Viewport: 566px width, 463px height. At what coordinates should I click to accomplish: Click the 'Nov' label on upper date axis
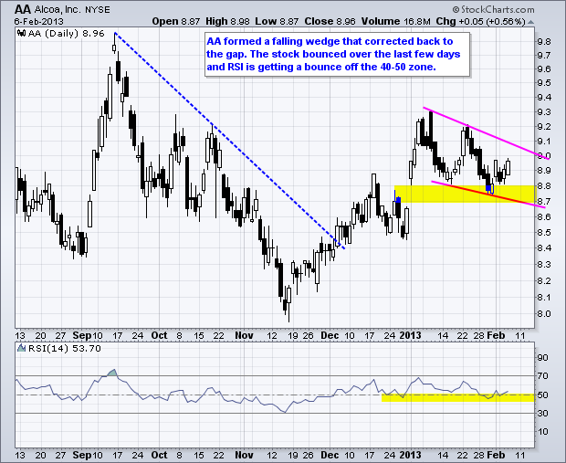tap(244, 335)
